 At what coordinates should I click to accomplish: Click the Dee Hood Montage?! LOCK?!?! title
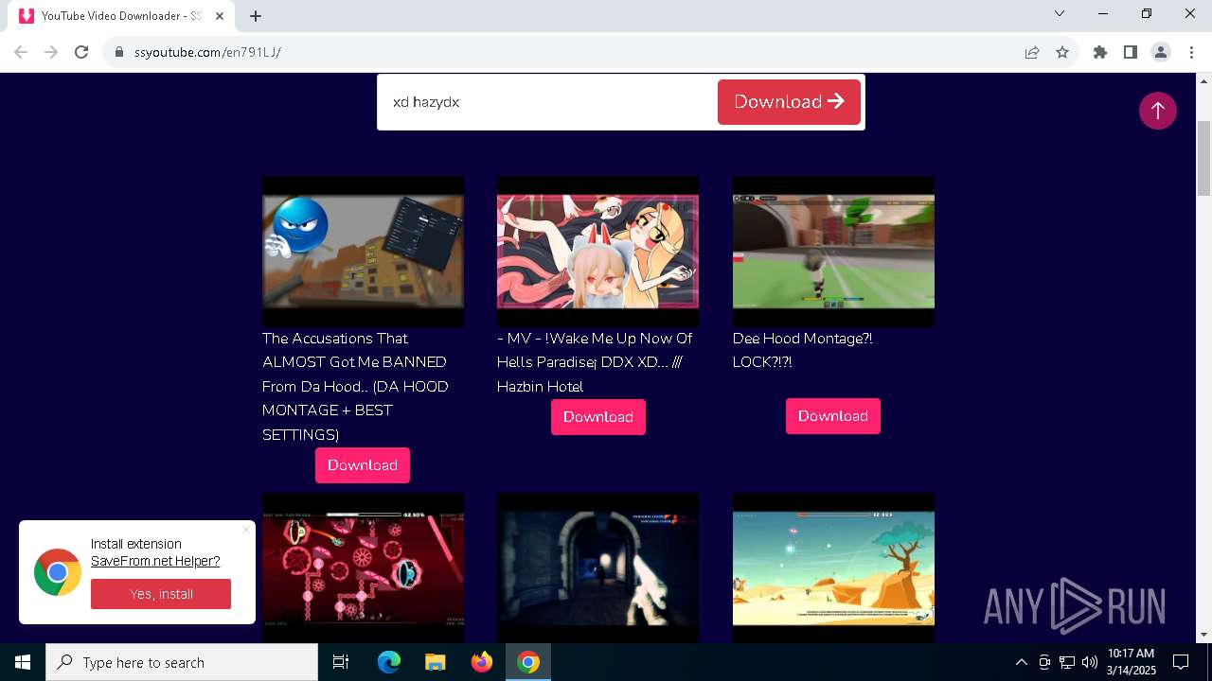coord(803,350)
